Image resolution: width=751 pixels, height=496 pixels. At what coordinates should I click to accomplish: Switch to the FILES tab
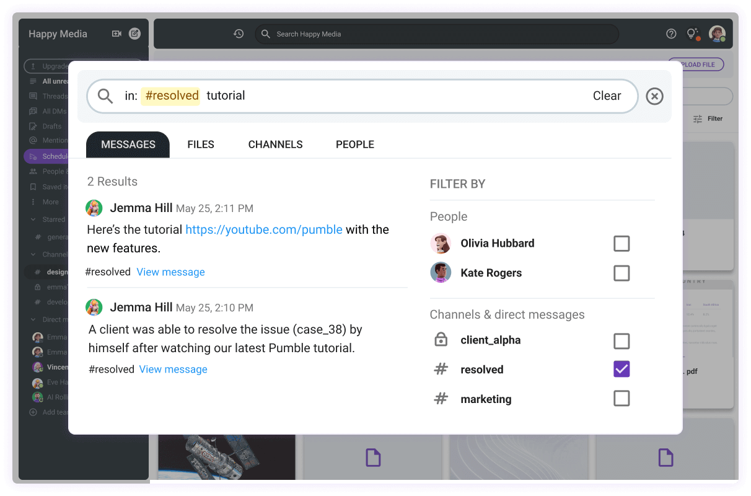201,144
